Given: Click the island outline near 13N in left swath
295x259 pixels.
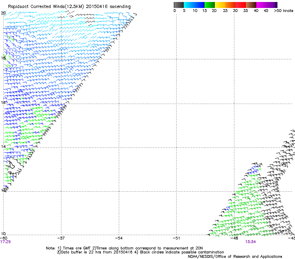Looking at the screenshot, I should 12,165.
